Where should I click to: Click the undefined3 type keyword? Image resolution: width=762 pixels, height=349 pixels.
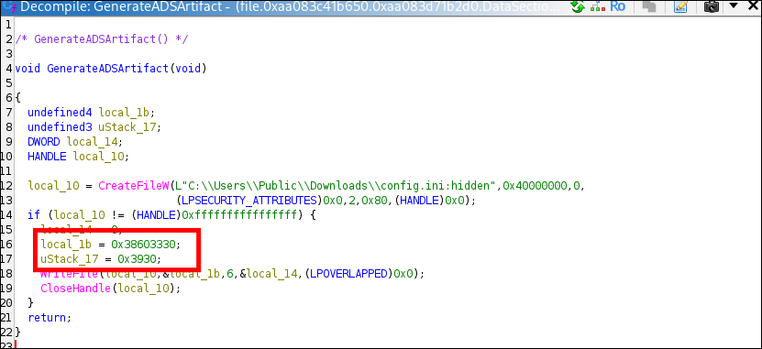(x=60, y=127)
